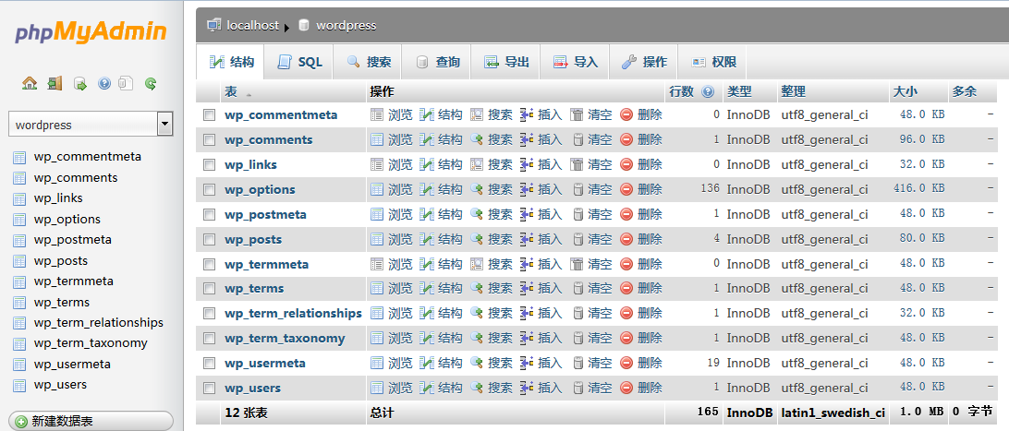Click wordpress link in the breadcrumb
The width and height of the screenshot is (1009, 431).
click(346, 26)
